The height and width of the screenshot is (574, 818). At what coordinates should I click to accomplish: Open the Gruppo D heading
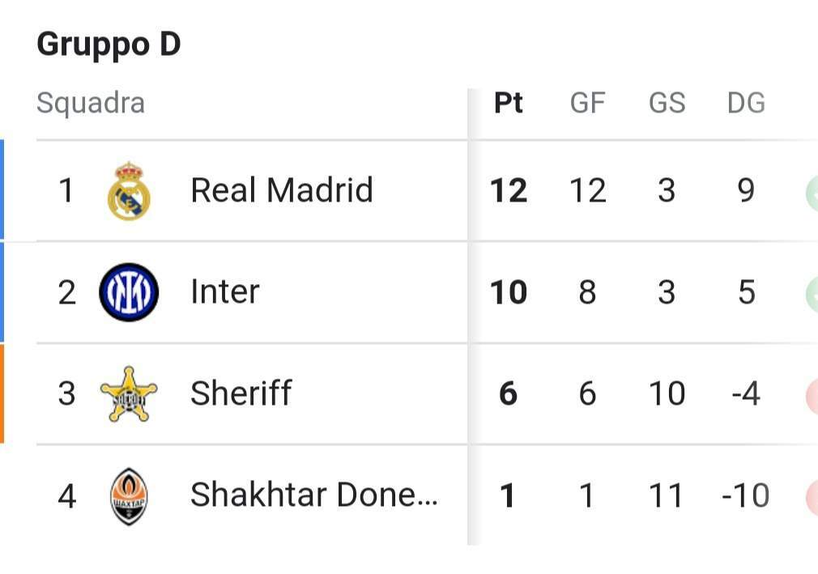click(x=109, y=45)
